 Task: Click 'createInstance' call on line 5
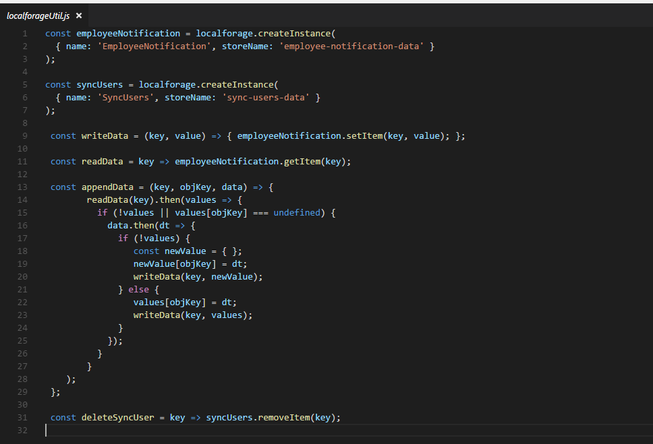point(237,85)
